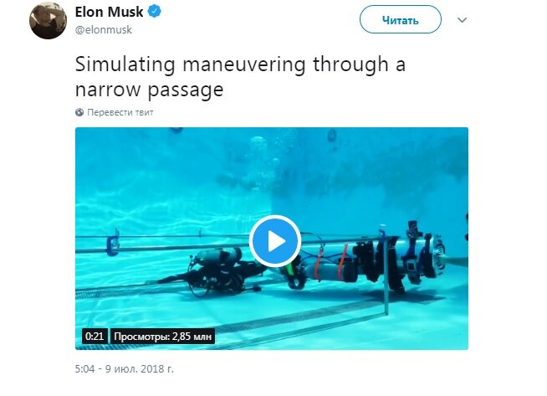Open the @elonmusk handle link
Viewport: 547px width, 396px height.
click(x=104, y=30)
